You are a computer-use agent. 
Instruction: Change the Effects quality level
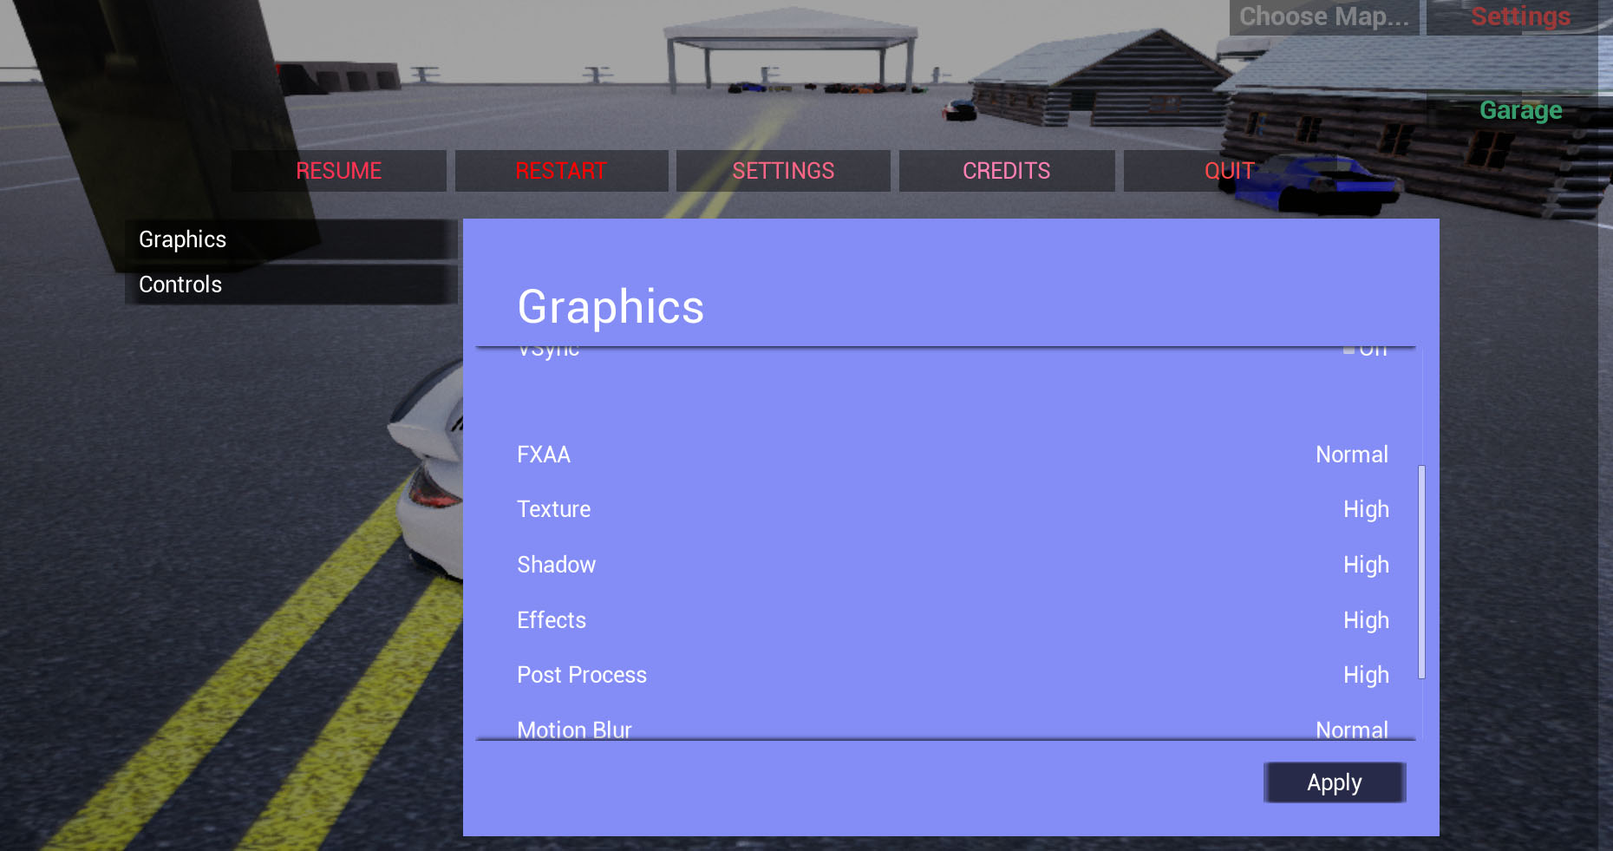pos(1366,620)
